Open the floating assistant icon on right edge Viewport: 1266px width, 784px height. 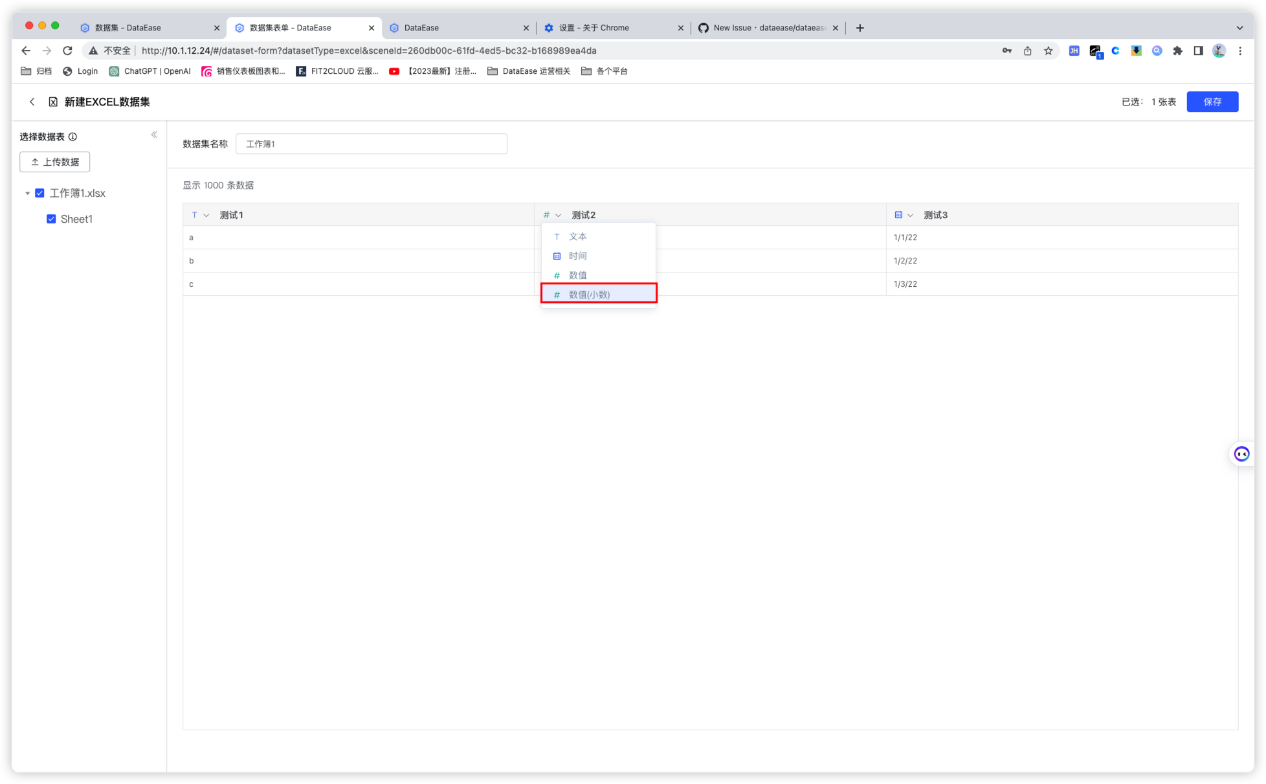[1242, 453]
